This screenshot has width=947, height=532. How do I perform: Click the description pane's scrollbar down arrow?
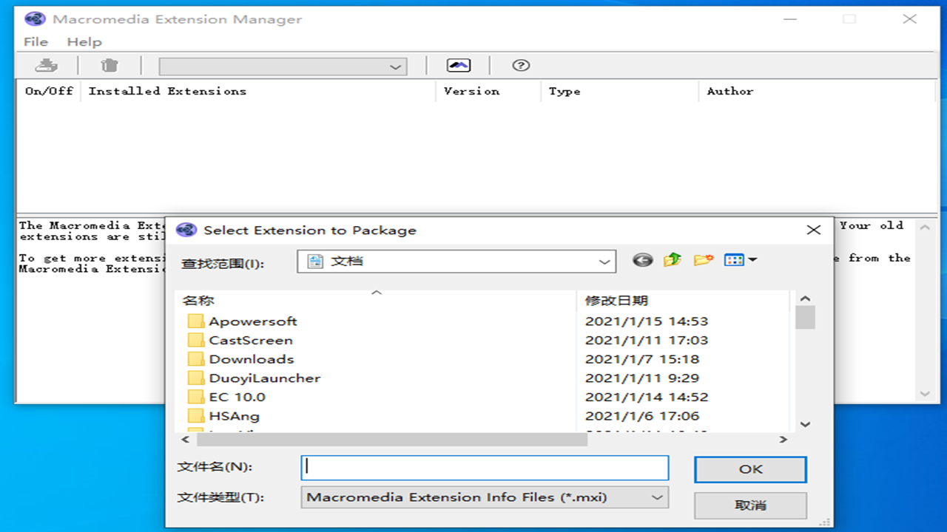point(925,394)
